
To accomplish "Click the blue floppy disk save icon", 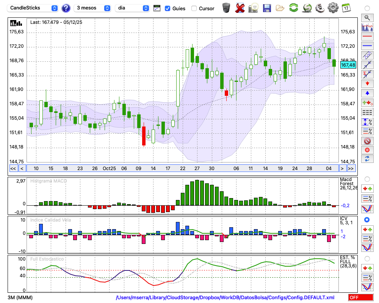I will click(x=267, y=8).
